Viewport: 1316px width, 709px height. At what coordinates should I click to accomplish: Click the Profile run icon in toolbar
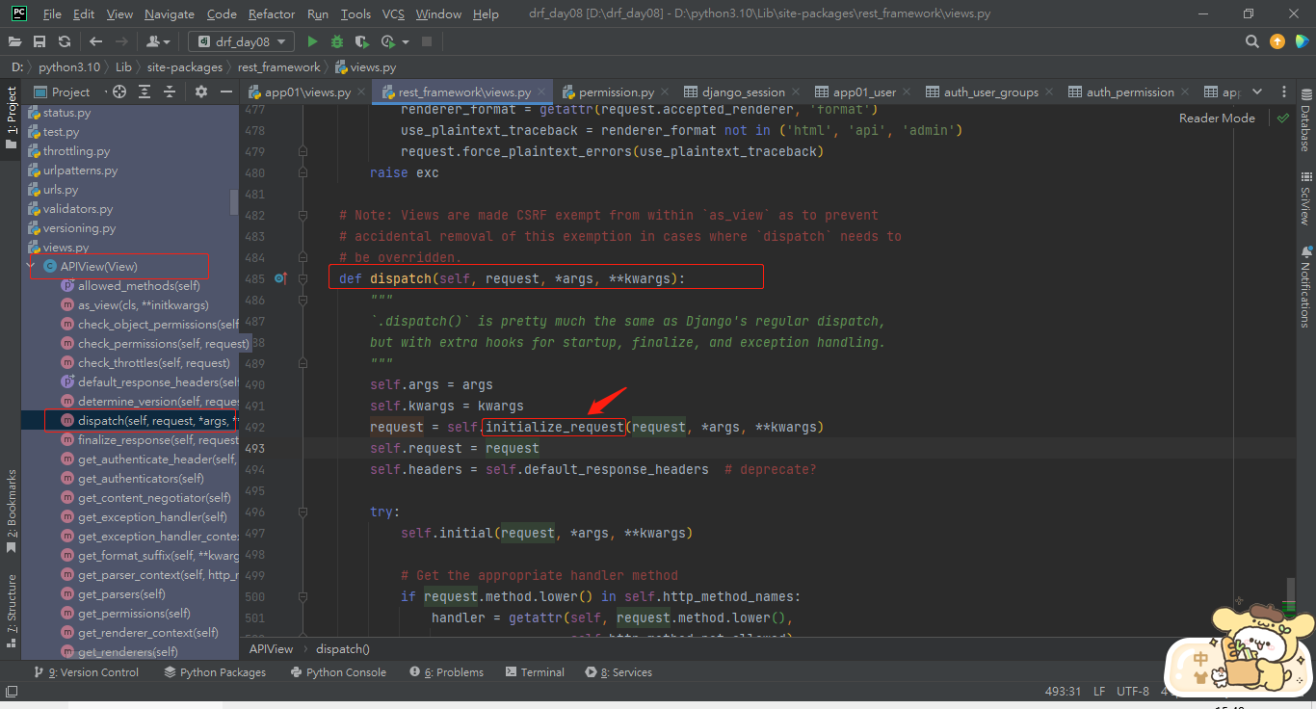pyautogui.click(x=388, y=41)
